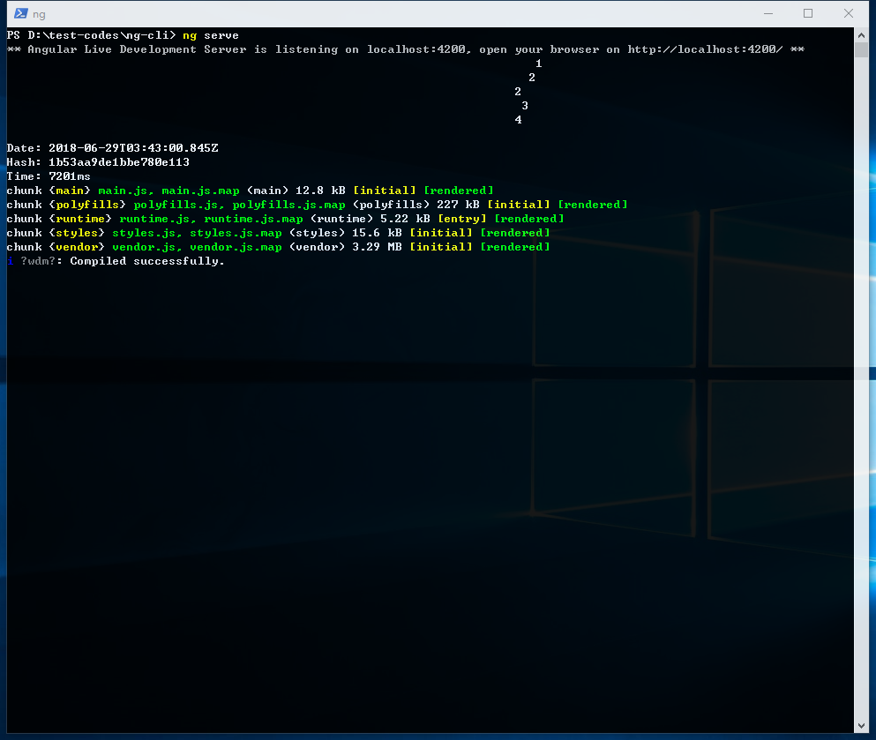Click the '?wdm?:' prefix text
This screenshot has height=740, width=876.
tap(41, 261)
